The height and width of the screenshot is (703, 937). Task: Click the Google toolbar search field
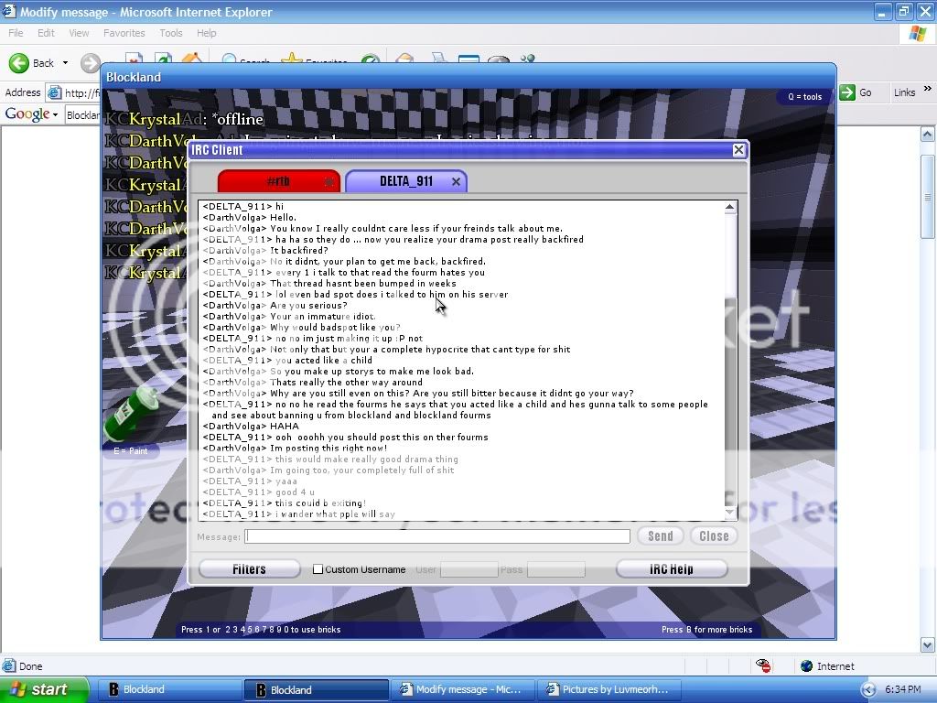[82, 114]
